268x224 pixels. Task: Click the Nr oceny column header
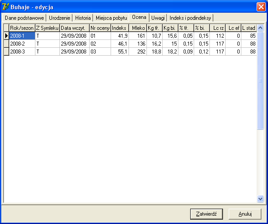(100, 28)
